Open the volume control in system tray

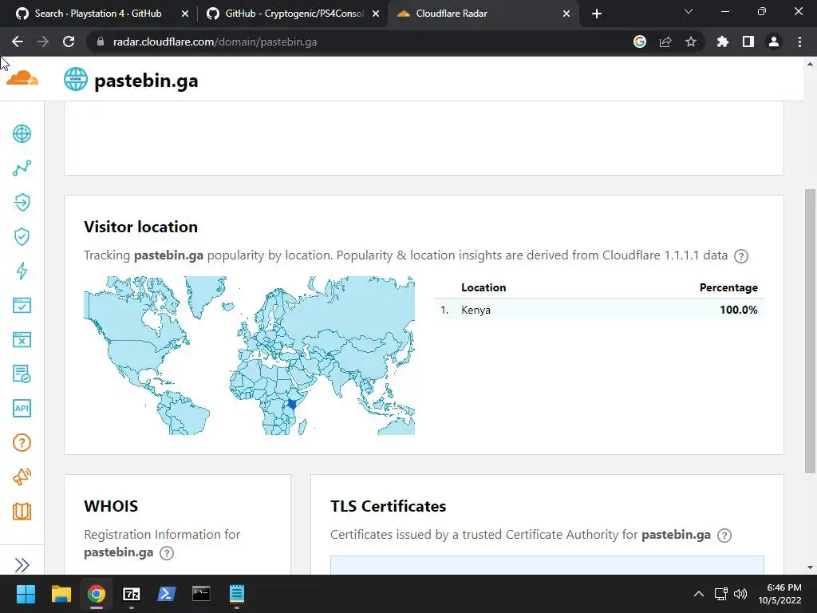click(740, 594)
